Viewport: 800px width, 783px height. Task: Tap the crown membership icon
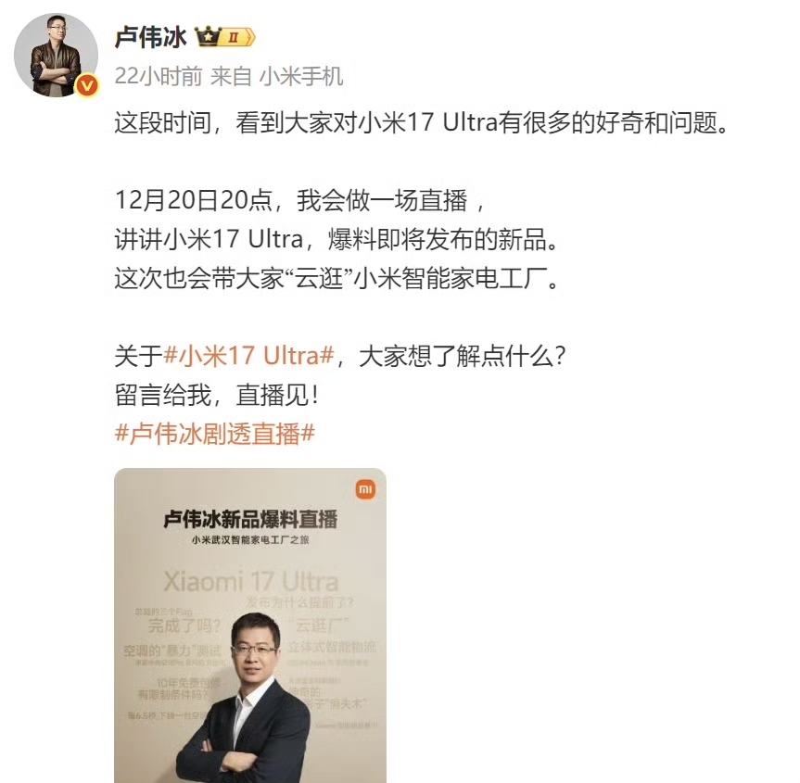[x=209, y=37]
